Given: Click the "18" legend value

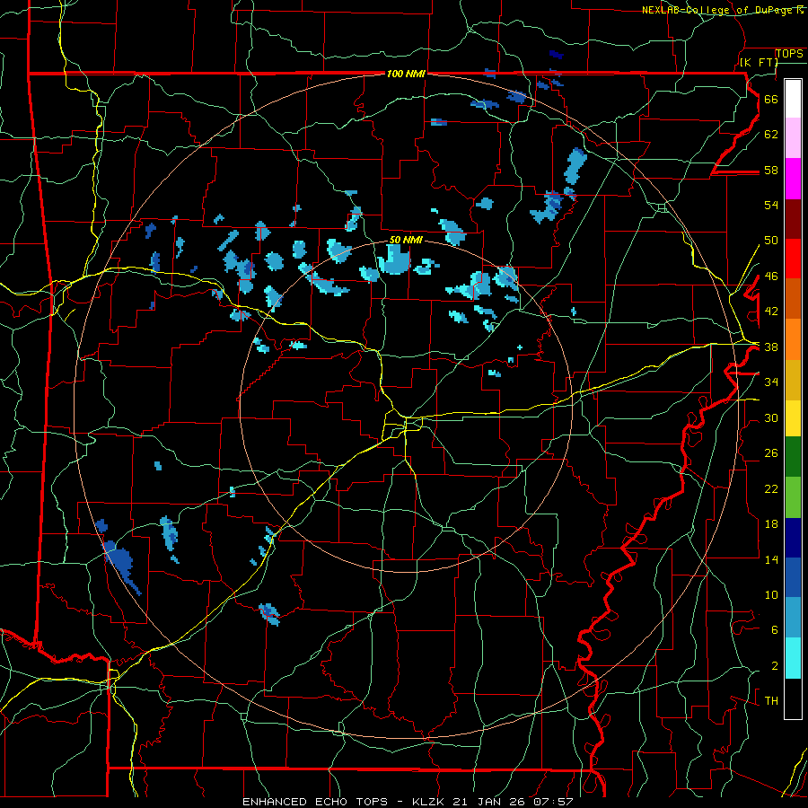Looking at the screenshot, I should coord(771,524).
